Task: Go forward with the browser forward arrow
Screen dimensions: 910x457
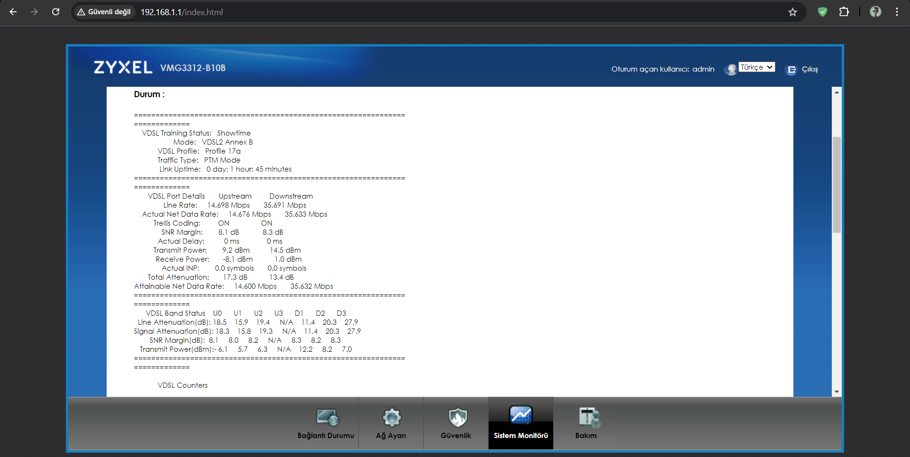Action: 34,12
